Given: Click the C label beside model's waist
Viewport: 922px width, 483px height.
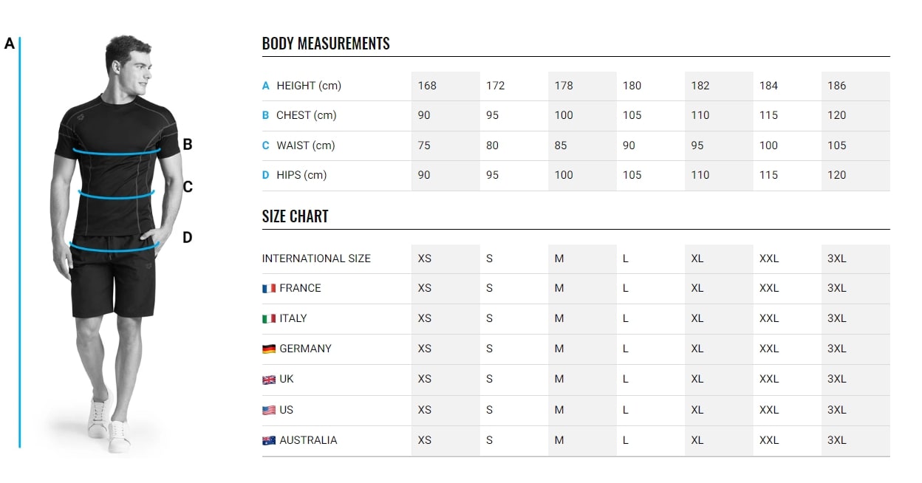Looking at the screenshot, I should coord(188,188).
